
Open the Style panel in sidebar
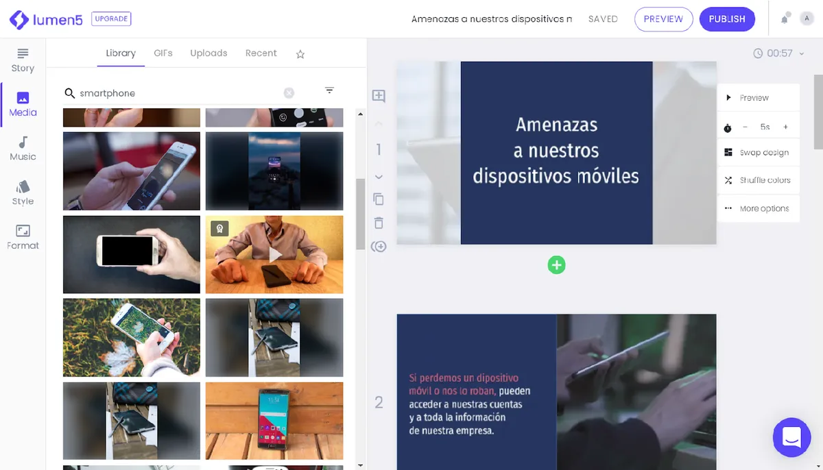click(23, 193)
